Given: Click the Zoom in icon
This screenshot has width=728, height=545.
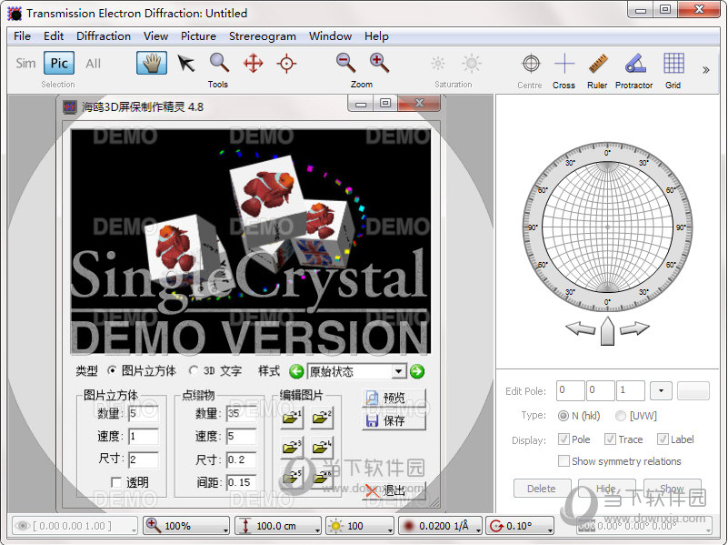Looking at the screenshot, I should [x=379, y=63].
